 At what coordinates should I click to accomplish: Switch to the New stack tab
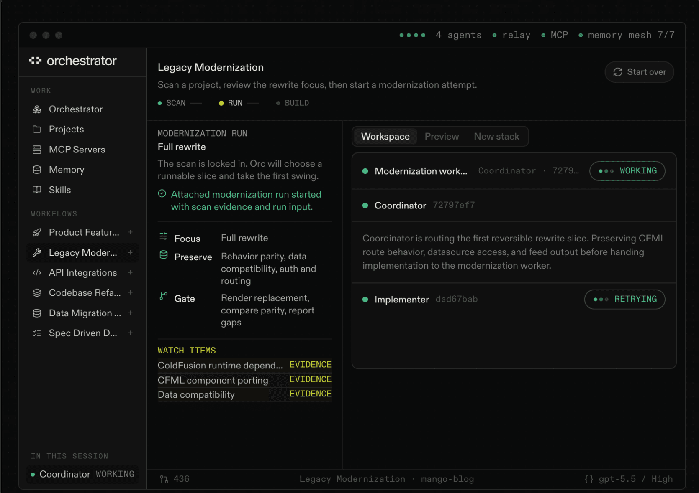pos(496,137)
